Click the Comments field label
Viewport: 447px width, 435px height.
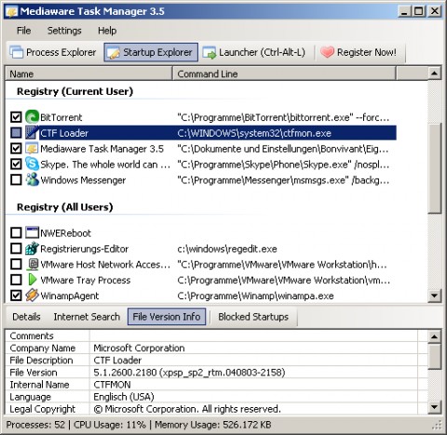coord(32,336)
